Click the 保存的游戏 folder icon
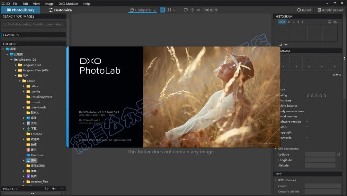Screen dimensions: 347x196 click(x=28, y=166)
